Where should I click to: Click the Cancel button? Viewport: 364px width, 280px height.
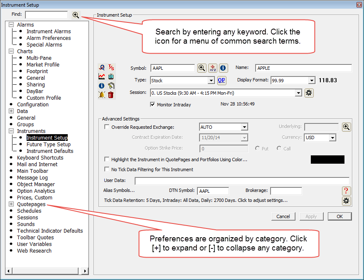283,216
